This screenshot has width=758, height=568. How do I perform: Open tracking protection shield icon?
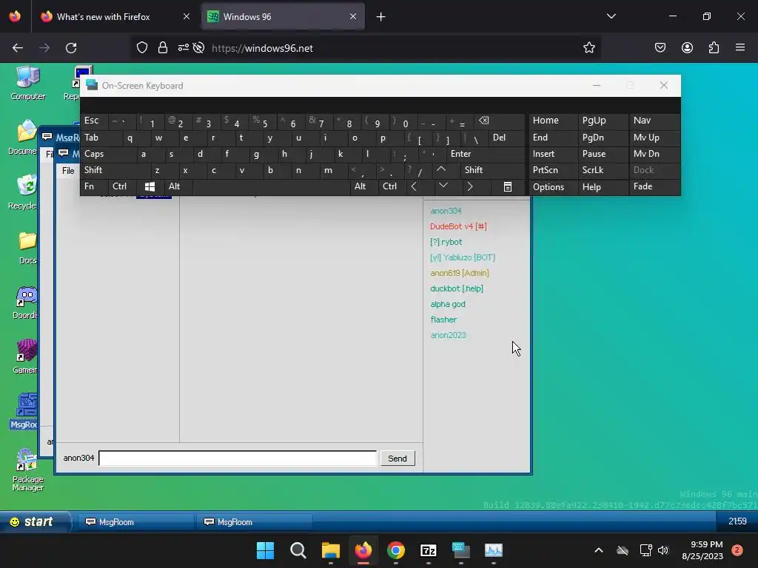141,48
